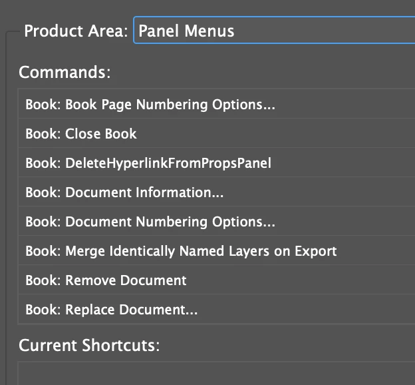Viewport: 415px width, 385px height.
Task: Click inside the Current Shortcuts box
Action: click(x=217, y=373)
